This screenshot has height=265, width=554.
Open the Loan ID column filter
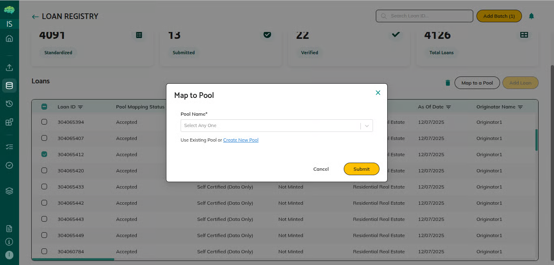[x=80, y=107]
